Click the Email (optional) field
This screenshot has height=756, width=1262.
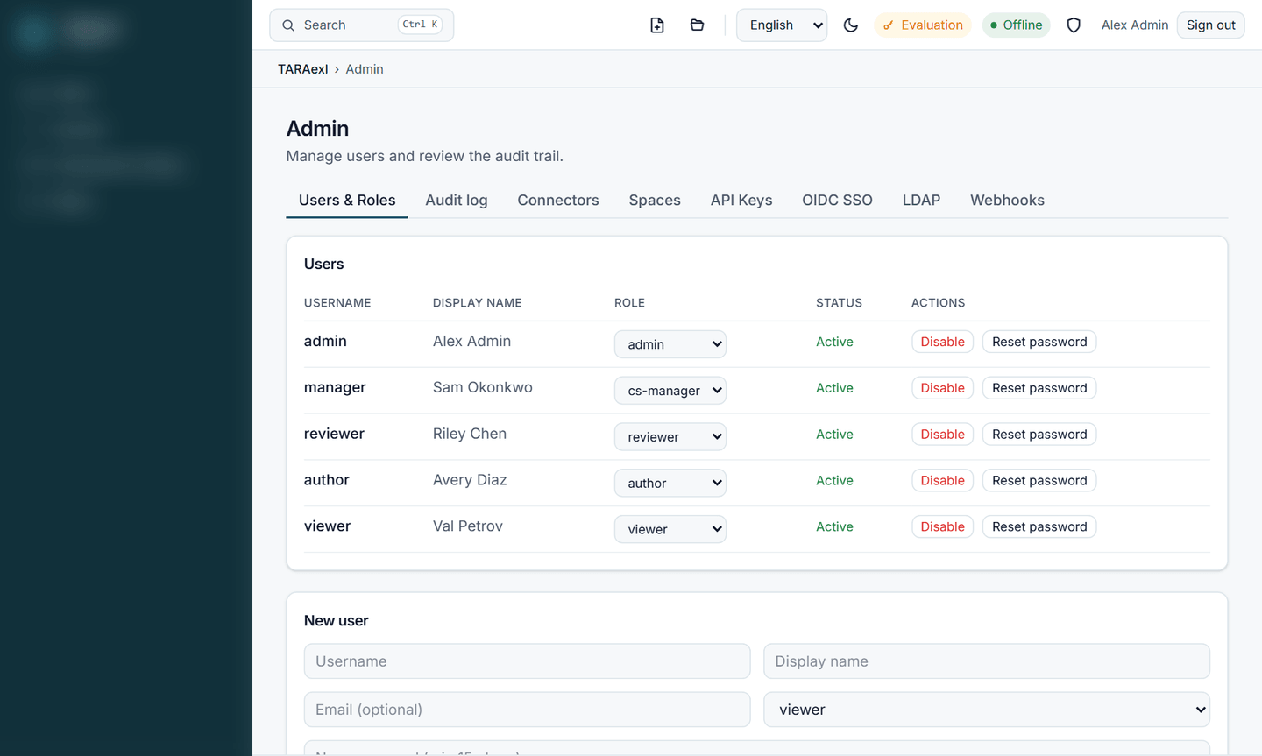click(527, 710)
